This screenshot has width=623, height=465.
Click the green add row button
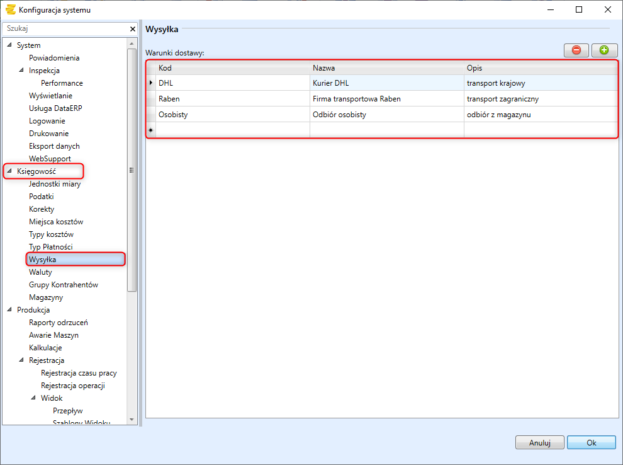pyautogui.click(x=604, y=50)
